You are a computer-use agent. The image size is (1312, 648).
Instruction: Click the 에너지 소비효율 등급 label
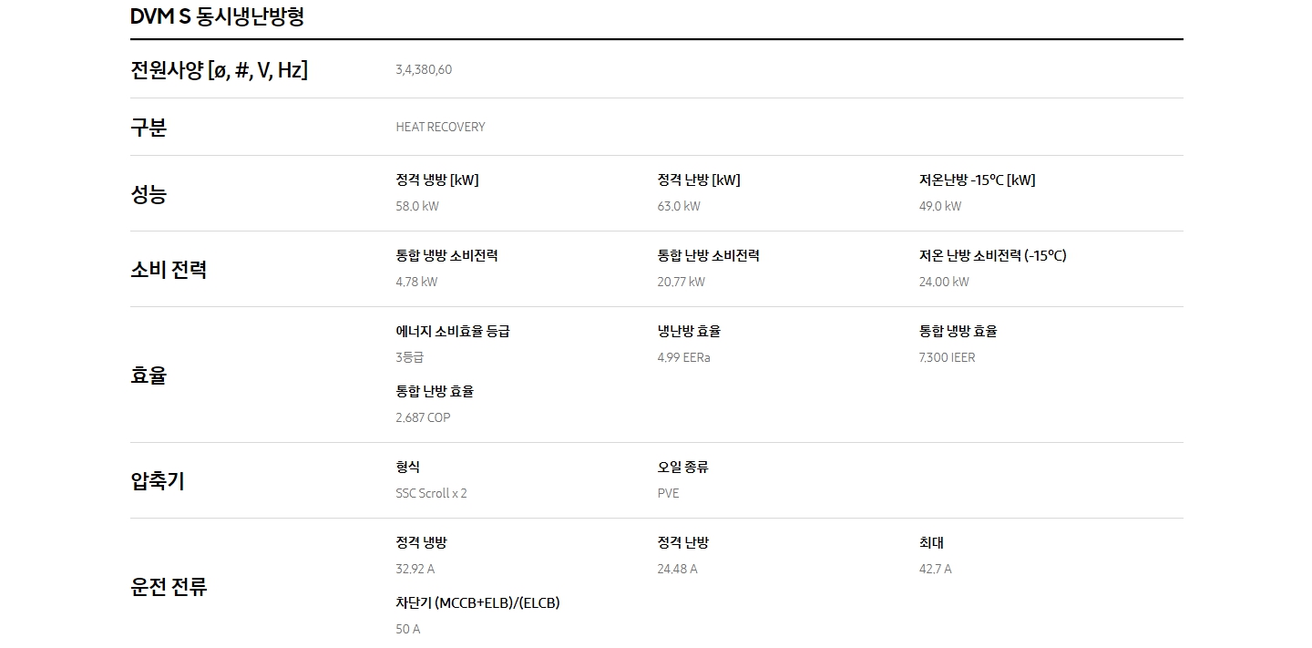coord(453,331)
